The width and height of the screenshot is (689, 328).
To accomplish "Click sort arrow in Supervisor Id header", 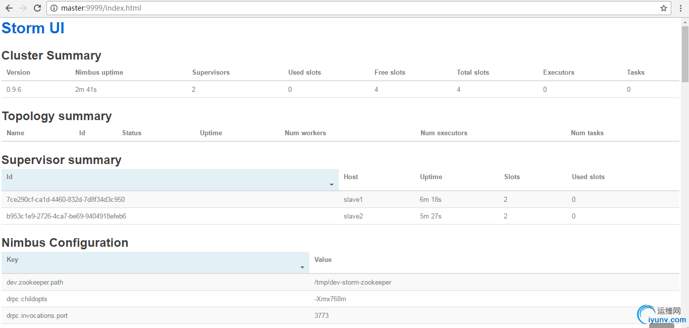I will [332, 185].
